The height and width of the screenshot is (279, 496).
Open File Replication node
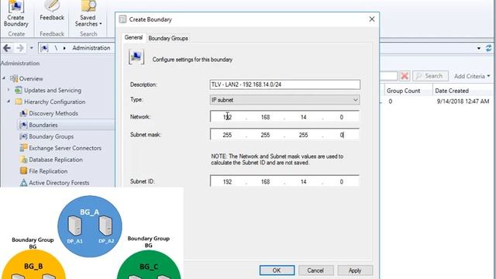[x=48, y=171]
